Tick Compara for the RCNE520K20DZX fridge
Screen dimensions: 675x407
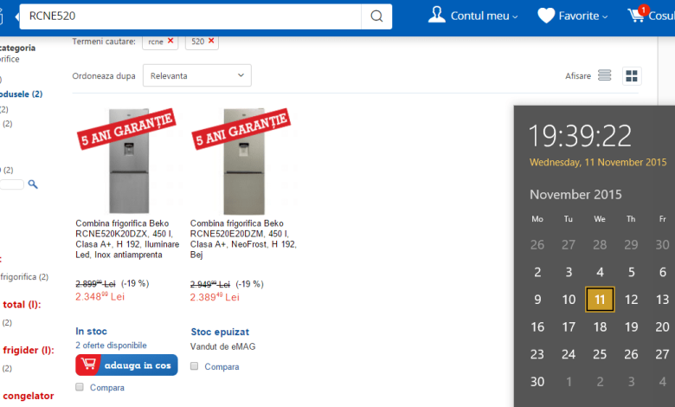80,387
